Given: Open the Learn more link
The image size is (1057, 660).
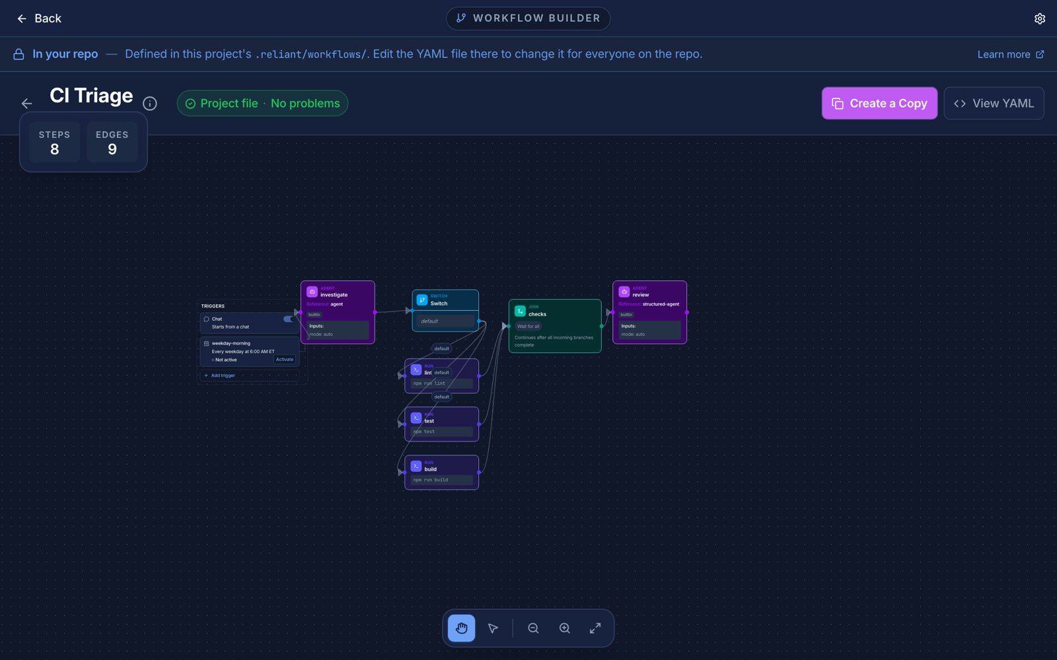Looking at the screenshot, I should [x=1011, y=54].
